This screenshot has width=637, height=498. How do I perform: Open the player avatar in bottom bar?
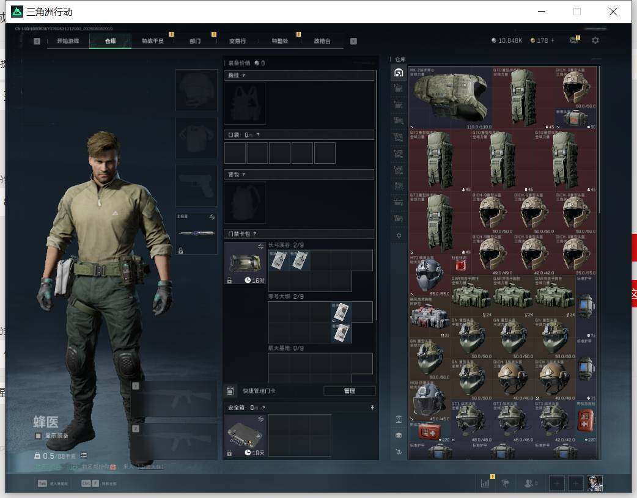coord(595,483)
